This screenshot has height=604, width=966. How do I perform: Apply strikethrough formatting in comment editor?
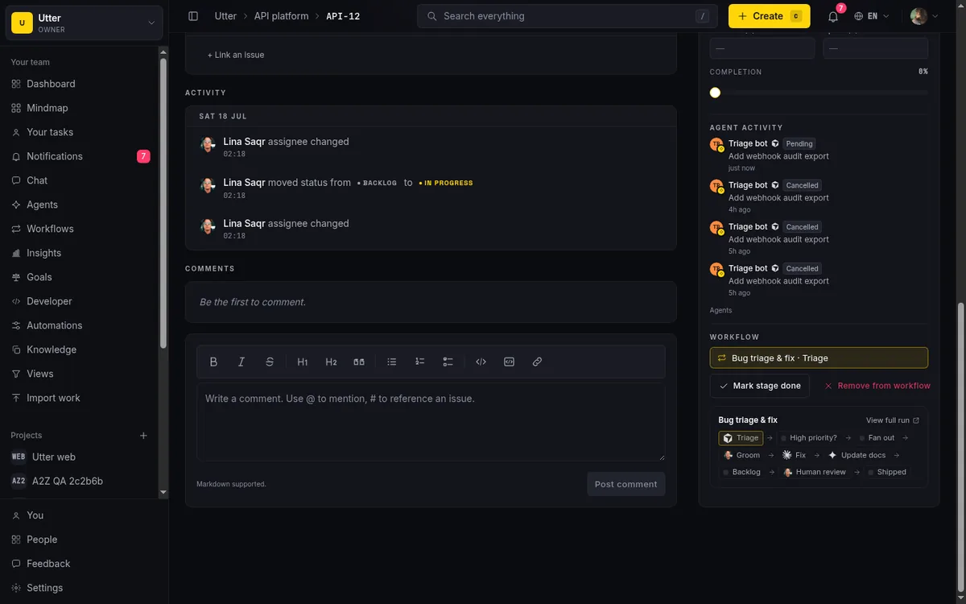tap(270, 362)
